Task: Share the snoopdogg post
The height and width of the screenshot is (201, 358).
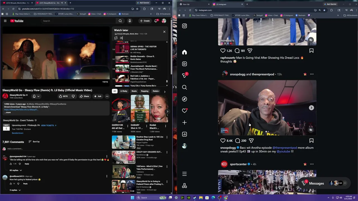Action: 251,141
